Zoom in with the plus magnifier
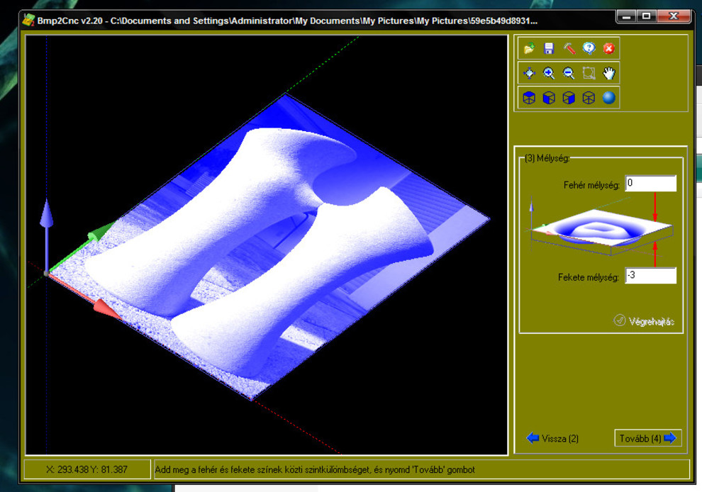This screenshot has width=702, height=492. coord(549,73)
